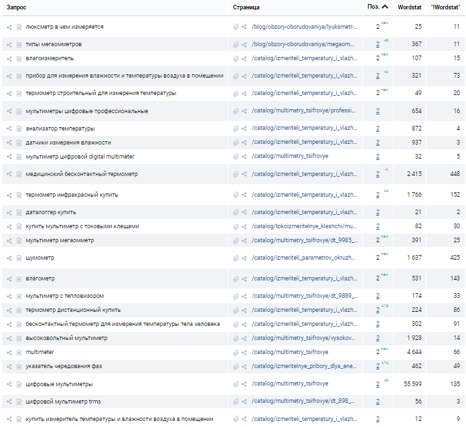Open the /catalog/multimetry_tsifrovye/dt_9889 link
The width and height of the screenshot is (466, 427).
pyautogui.click(x=305, y=296)
